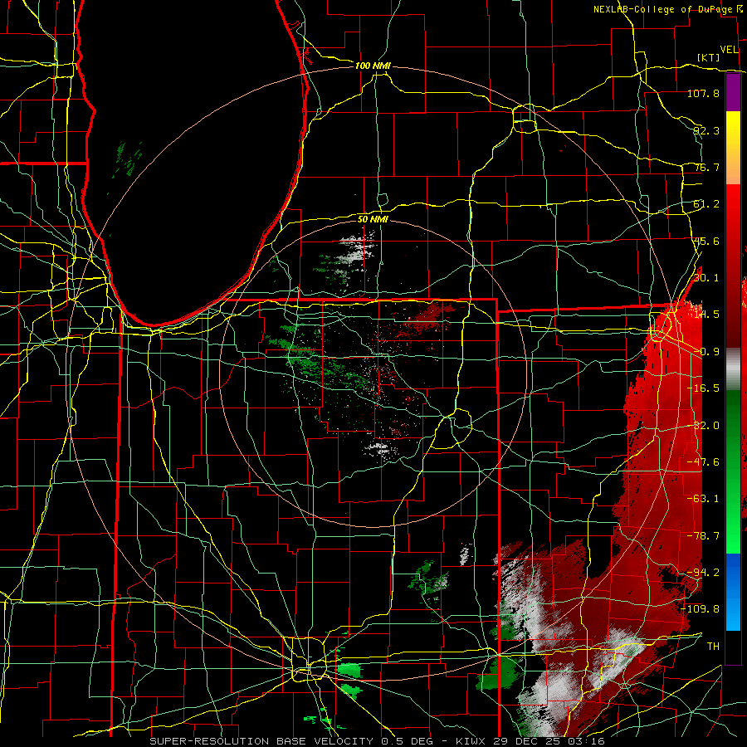The width and height of the screenshot is (747, 747).
Task: Select the 107.8 velocity scale value
Action: pos(703,93)
